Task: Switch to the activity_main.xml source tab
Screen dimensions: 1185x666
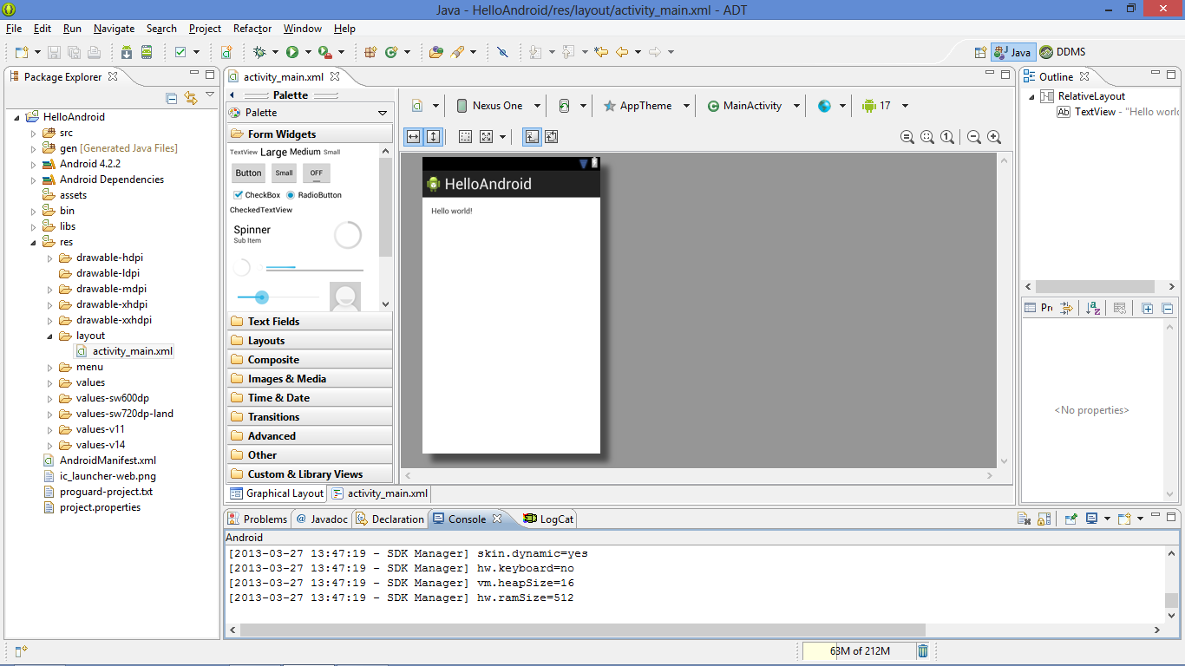Action: 380,493
